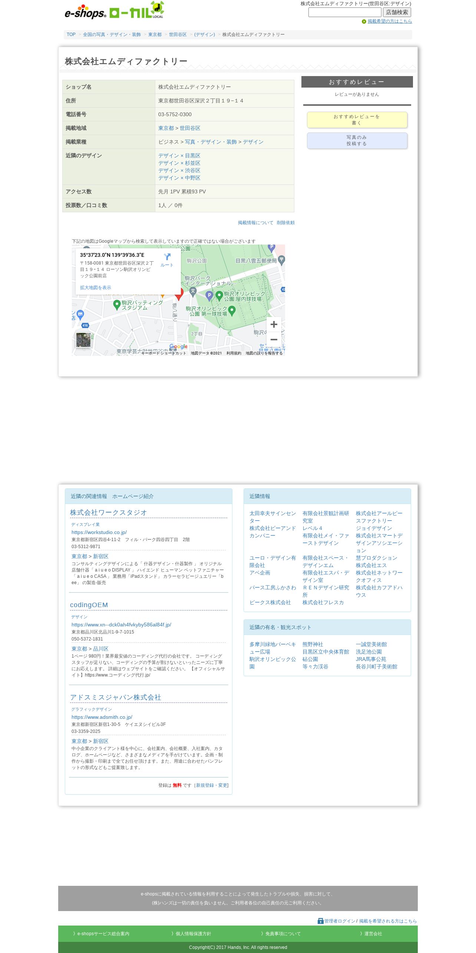Image resolution: width=476 pixels, height=953 pixels.
Task: Focus the store search input field
Action: [x=345, y=12]
